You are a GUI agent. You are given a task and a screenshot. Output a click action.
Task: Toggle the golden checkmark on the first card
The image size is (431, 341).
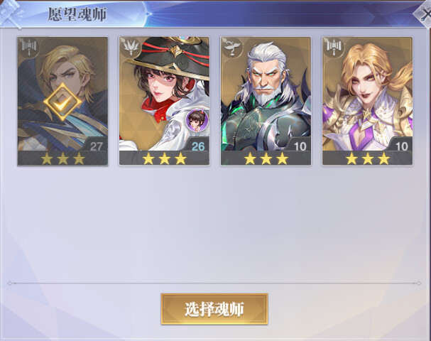pos(62,102)
